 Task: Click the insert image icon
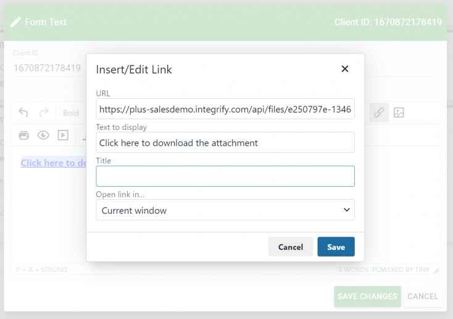[399, 113]
